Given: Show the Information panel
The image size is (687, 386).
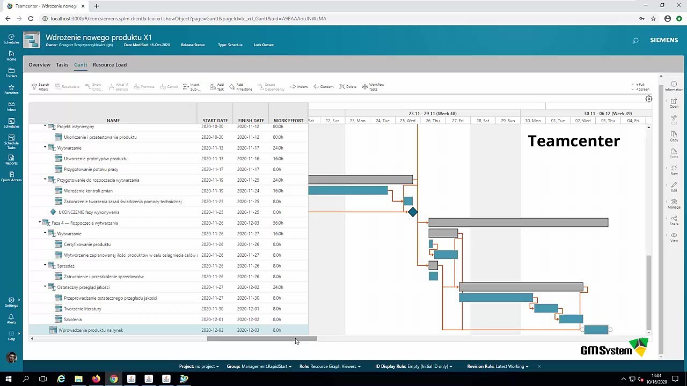Looking at the screenshot, I should [674, 86].
